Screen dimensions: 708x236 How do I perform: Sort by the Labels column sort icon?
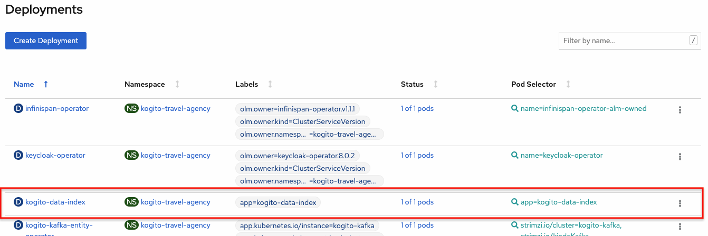point(270,84)
